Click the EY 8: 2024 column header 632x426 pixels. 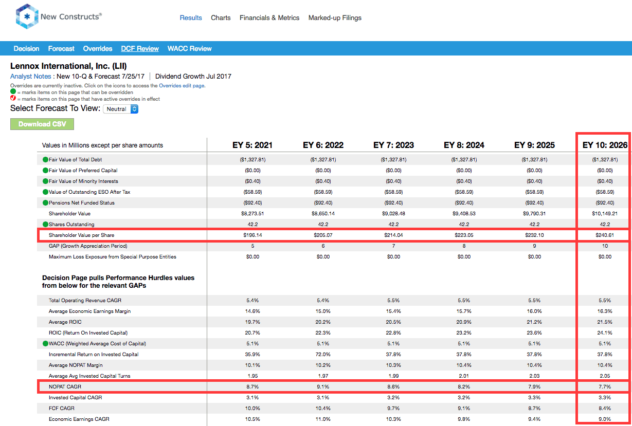coord(464,145)
